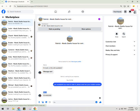Bookmark this tab with star icon
140x111 pixels.
128,6
